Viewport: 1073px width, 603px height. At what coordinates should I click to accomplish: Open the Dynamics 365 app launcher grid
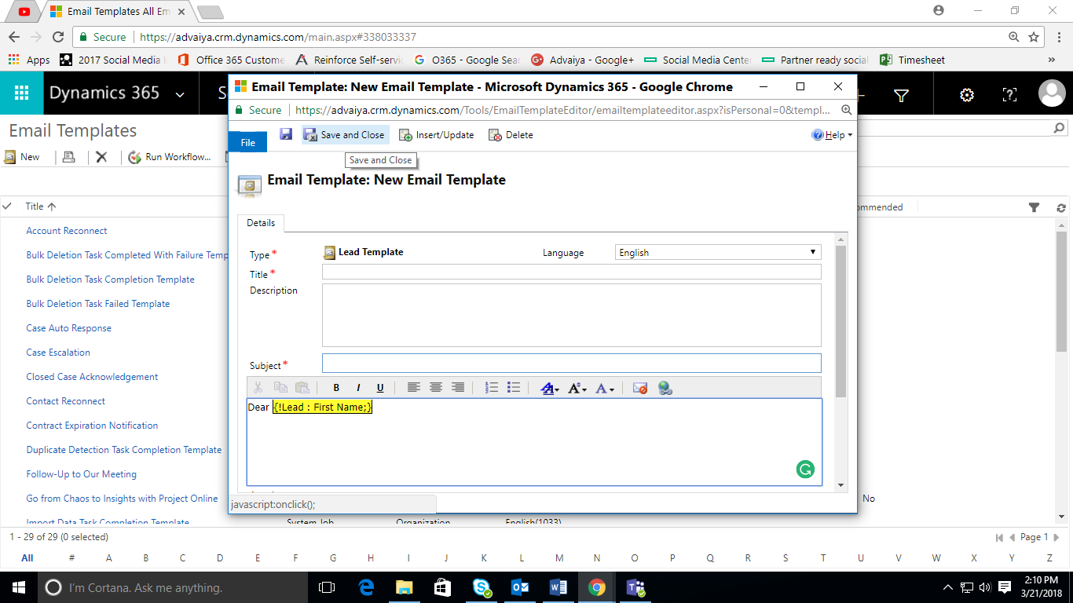click(21, 93)
